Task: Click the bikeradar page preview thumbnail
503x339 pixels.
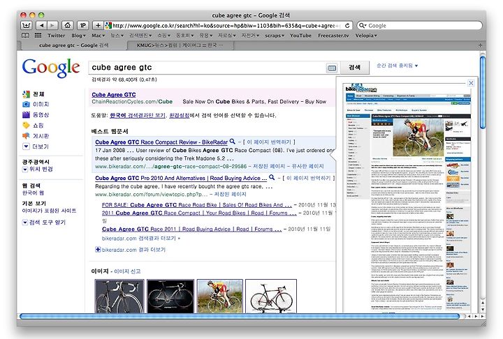Action: click(407, 199)
